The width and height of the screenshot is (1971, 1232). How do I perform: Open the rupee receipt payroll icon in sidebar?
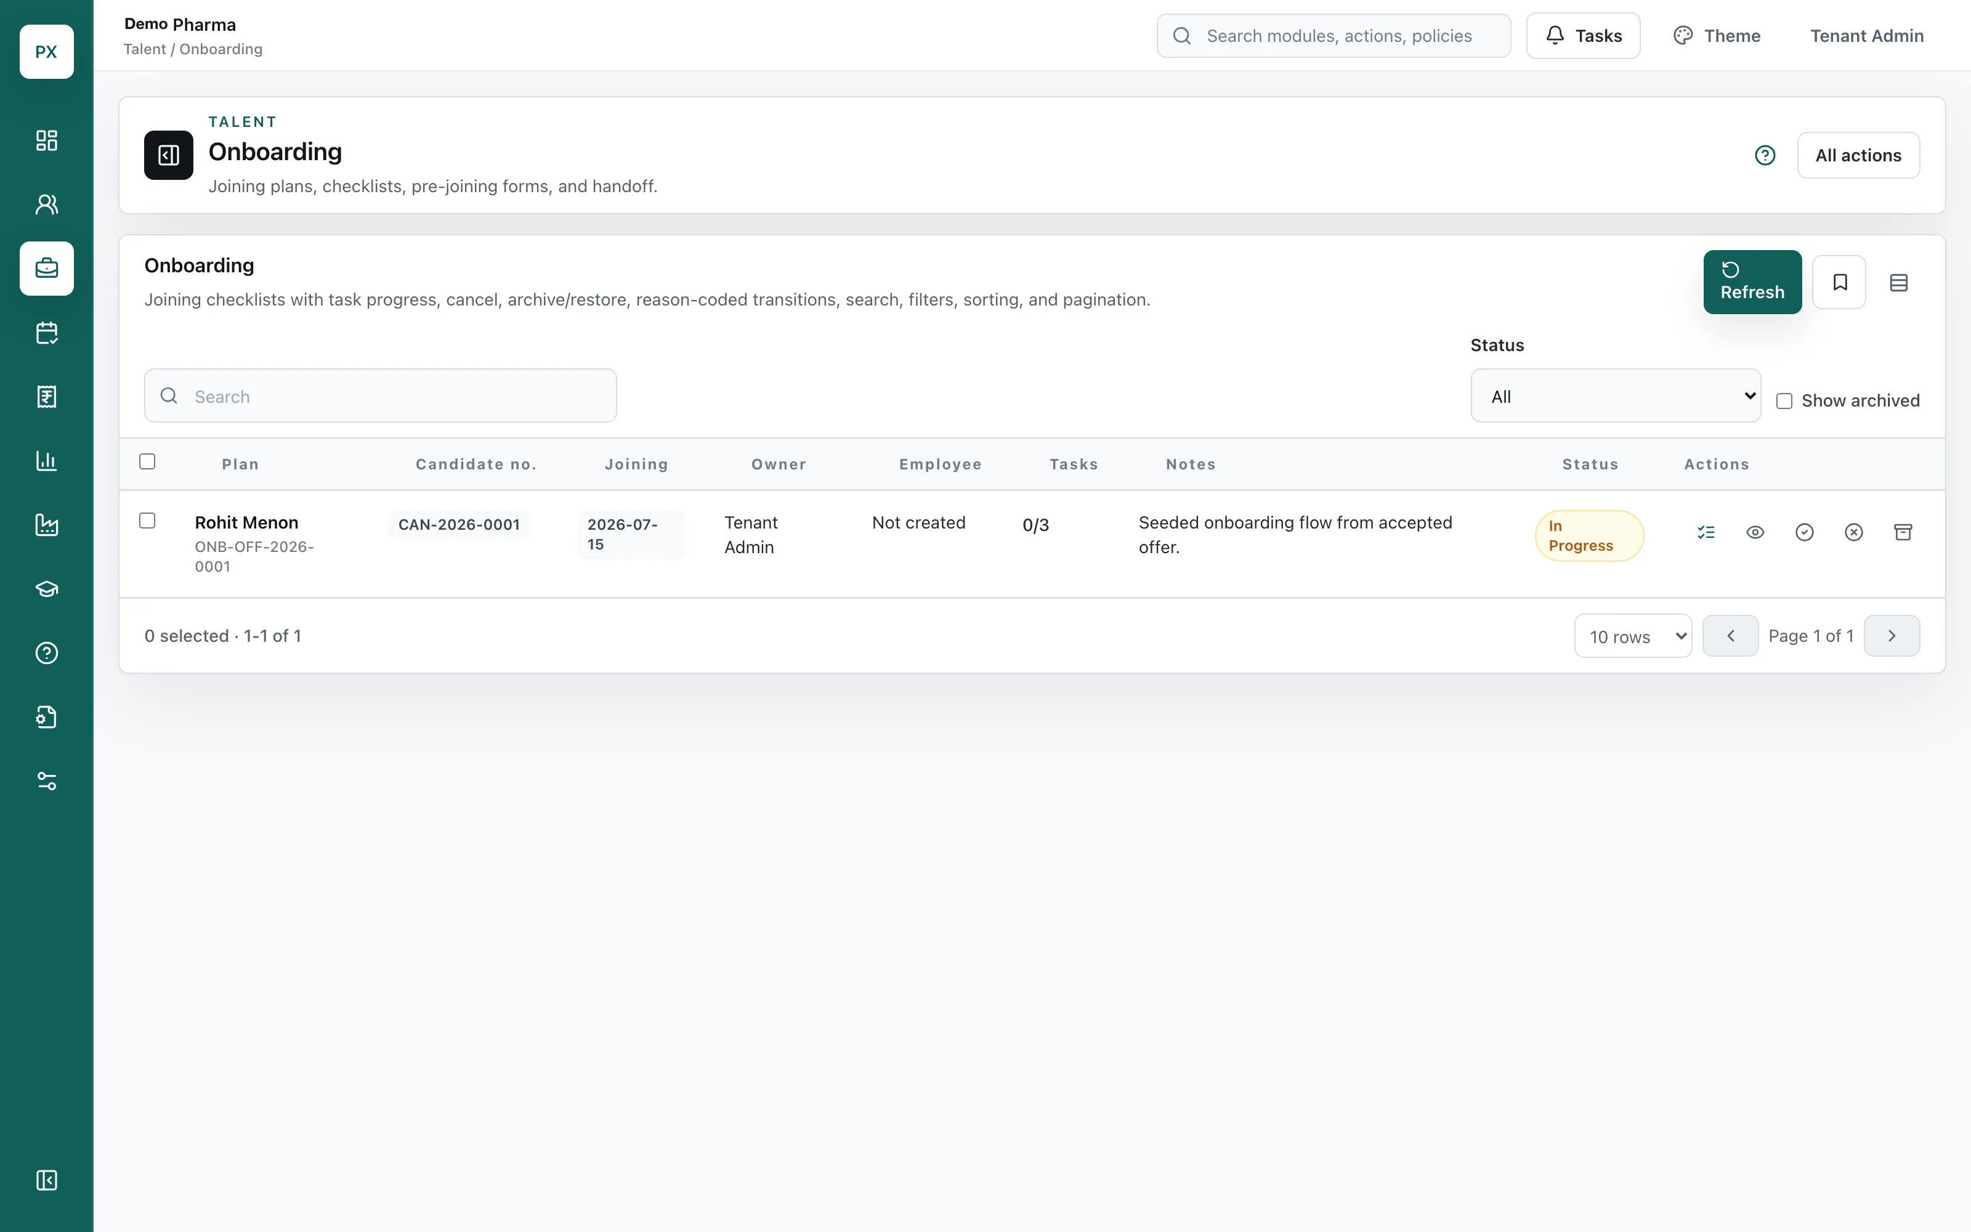click(46, 397)
